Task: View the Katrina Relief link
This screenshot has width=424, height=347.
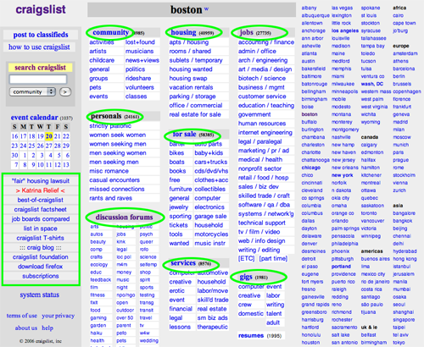Action: pyautogui.click(x=41, y=190)
